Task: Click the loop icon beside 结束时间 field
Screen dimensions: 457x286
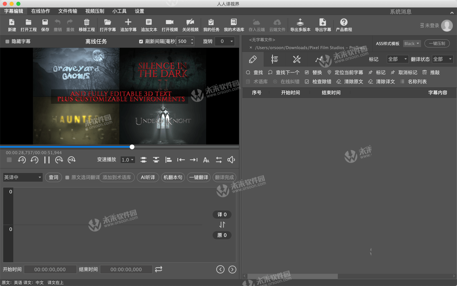Action: (x=159, y=269)
